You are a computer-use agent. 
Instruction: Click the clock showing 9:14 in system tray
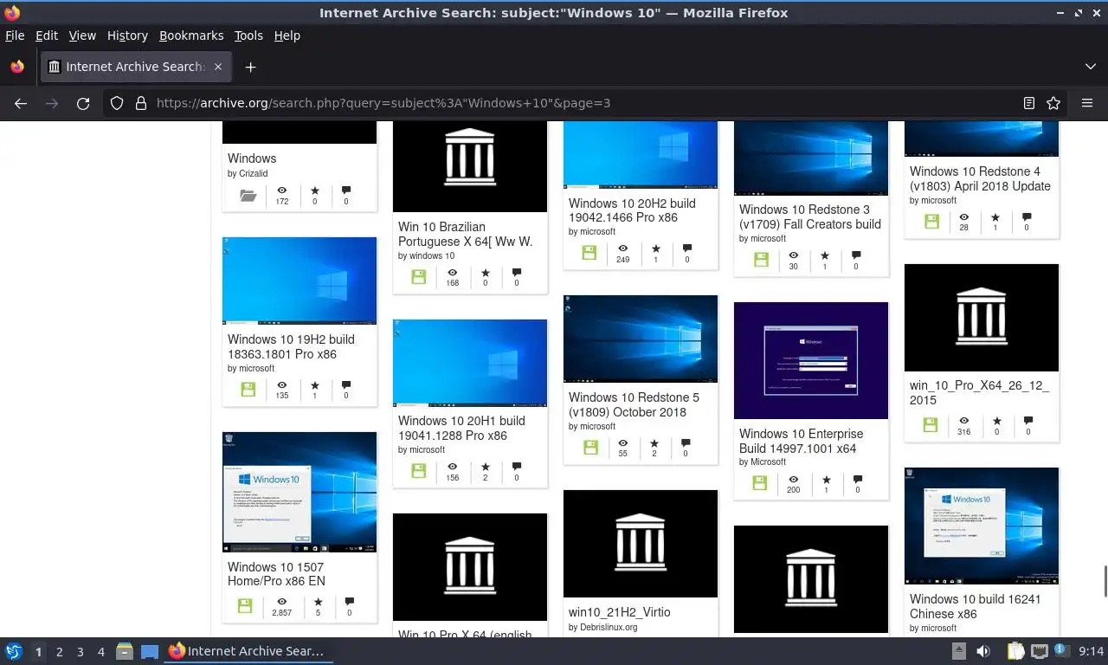click(x=1091, y=651)
